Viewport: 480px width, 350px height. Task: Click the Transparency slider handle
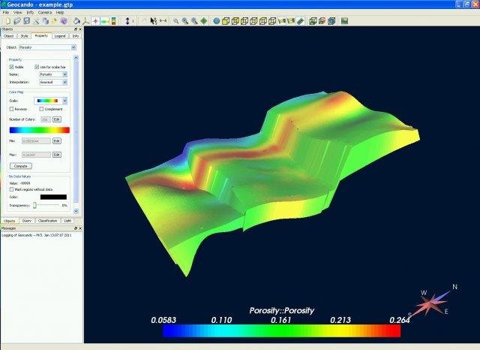pos(34,205)
